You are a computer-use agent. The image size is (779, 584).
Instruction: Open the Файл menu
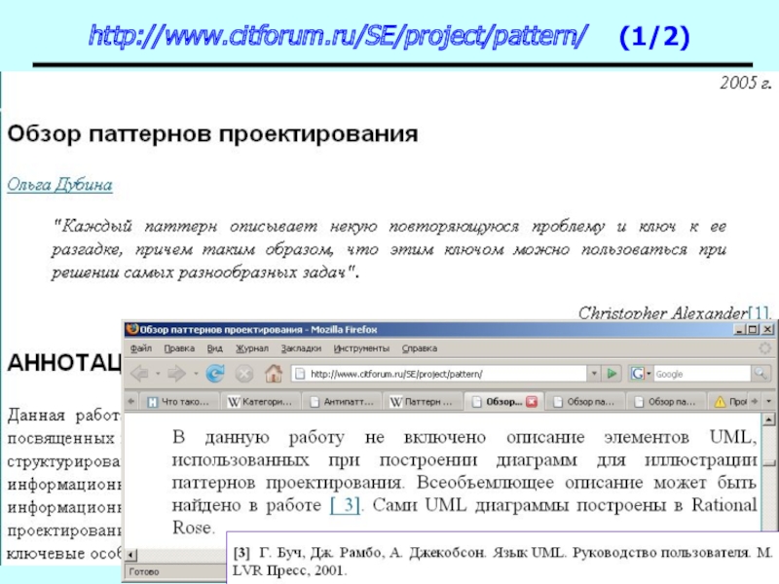tap(140, 348)
